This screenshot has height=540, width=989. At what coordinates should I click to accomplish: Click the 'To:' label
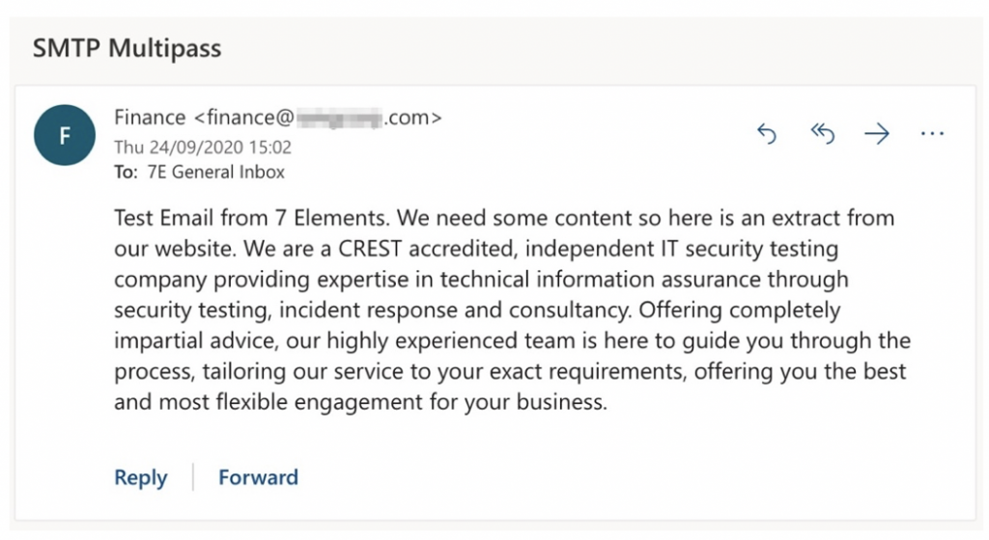126,172
